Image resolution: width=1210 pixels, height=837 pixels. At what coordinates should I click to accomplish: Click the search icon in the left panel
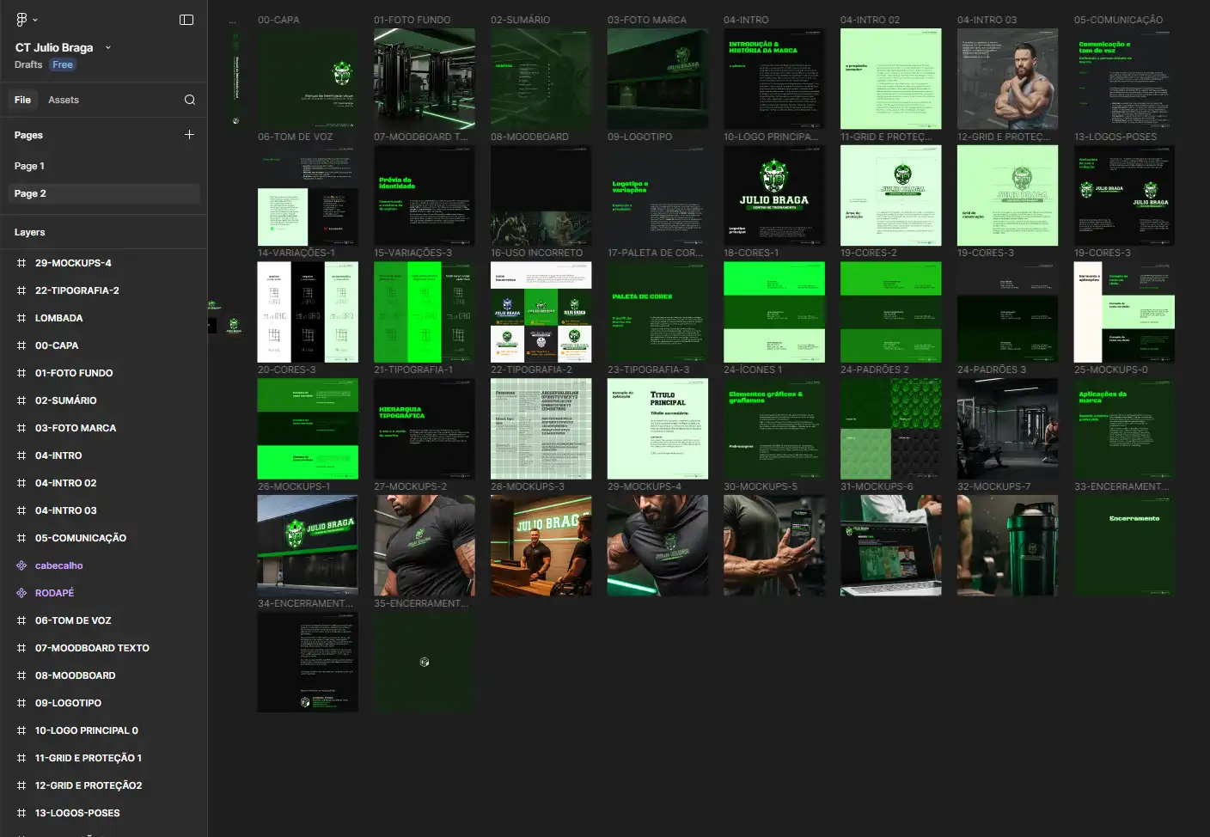[190, 100]
